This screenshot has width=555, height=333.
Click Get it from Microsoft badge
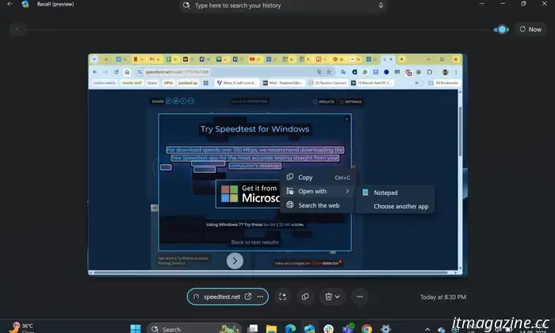point(247,193)
